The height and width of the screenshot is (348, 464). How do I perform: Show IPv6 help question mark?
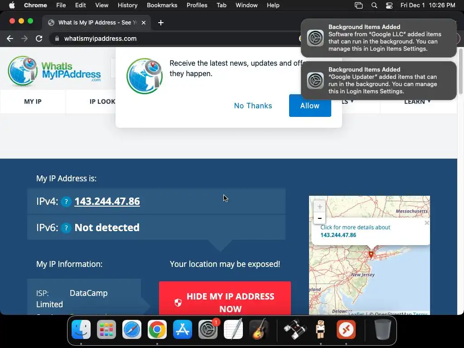click(66, 228)
